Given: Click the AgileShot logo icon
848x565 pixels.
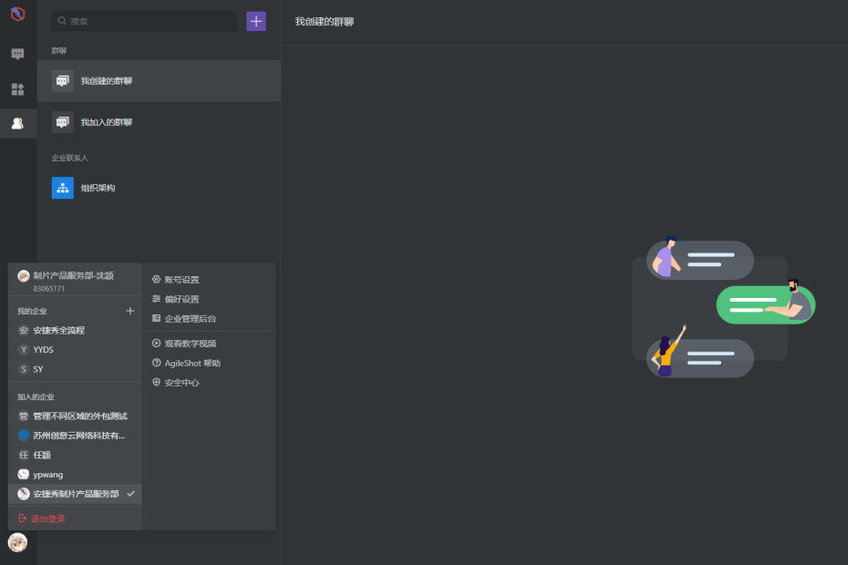Looking at the screenshot, I should (17, 15).
